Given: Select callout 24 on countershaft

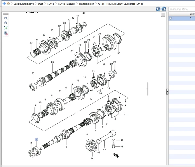Looking at the screenshot, I should coord(52,62).
